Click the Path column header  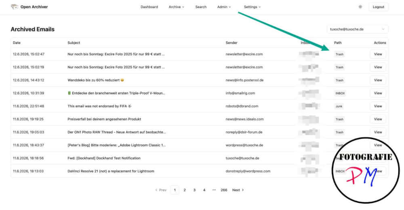point(337,43)
